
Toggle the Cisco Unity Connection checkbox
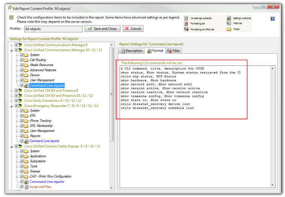pyautogui.click(x=17, y=101)
